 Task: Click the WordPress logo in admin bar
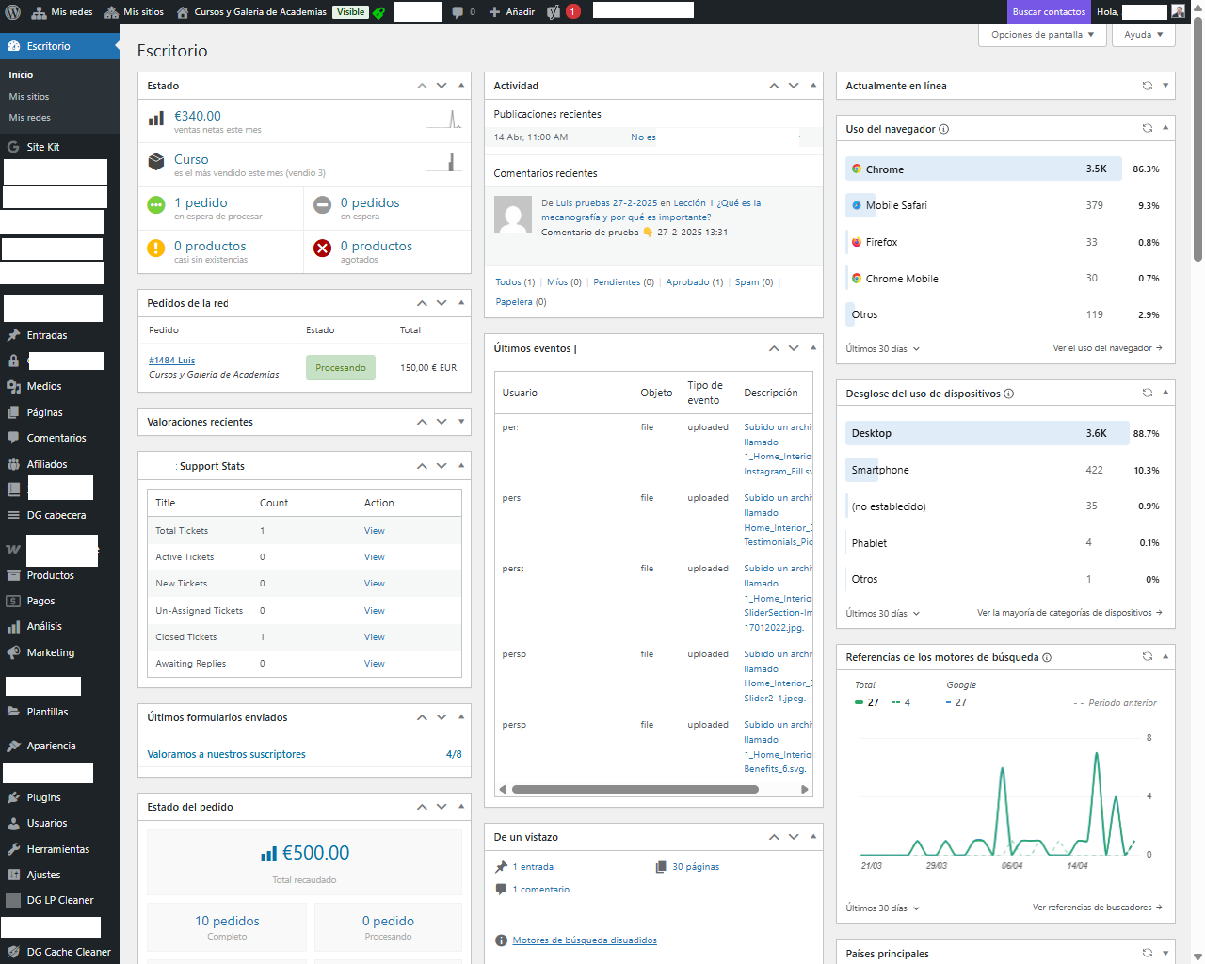(x=13, y=12)
